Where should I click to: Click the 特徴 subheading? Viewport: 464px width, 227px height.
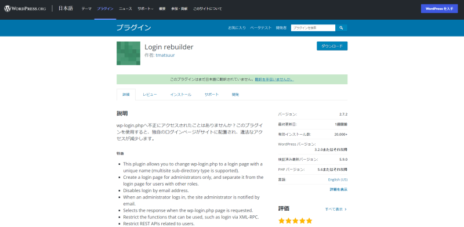click(120, 153)
